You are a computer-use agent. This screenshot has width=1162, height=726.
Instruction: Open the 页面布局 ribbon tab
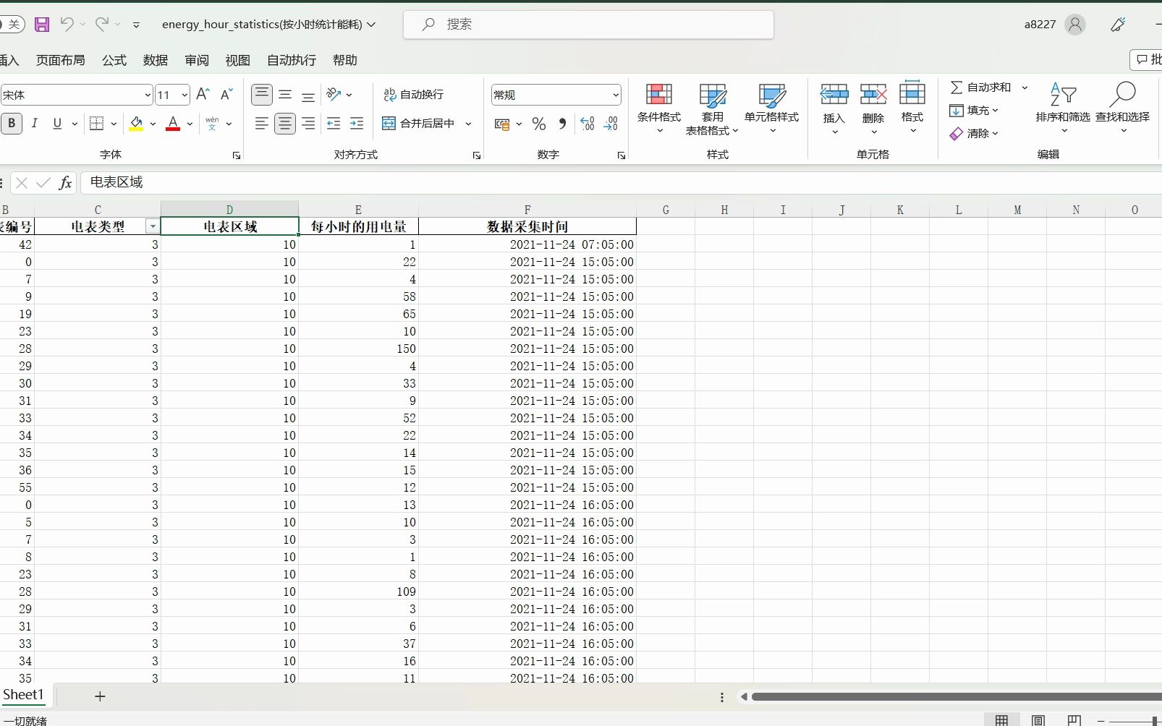coord(61,60)
